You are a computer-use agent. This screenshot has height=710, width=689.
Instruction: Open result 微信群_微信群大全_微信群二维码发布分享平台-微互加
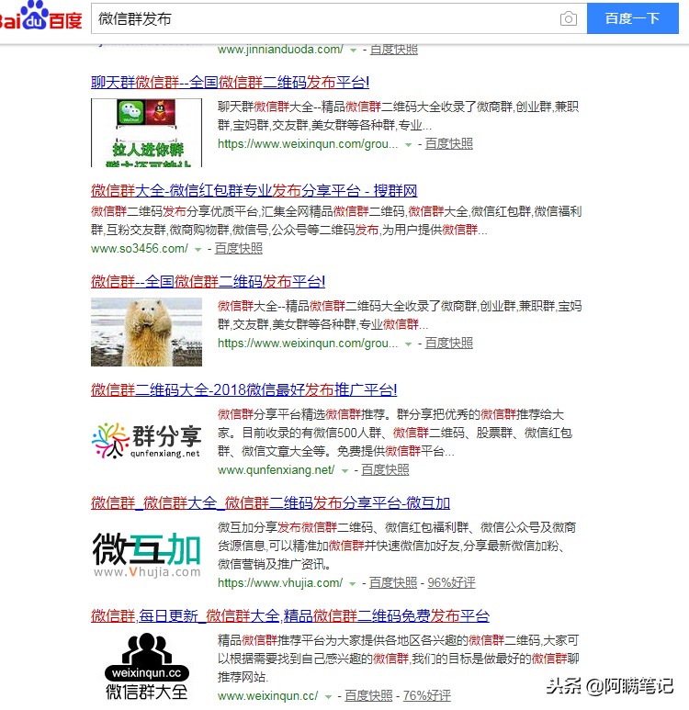(270, 502)
